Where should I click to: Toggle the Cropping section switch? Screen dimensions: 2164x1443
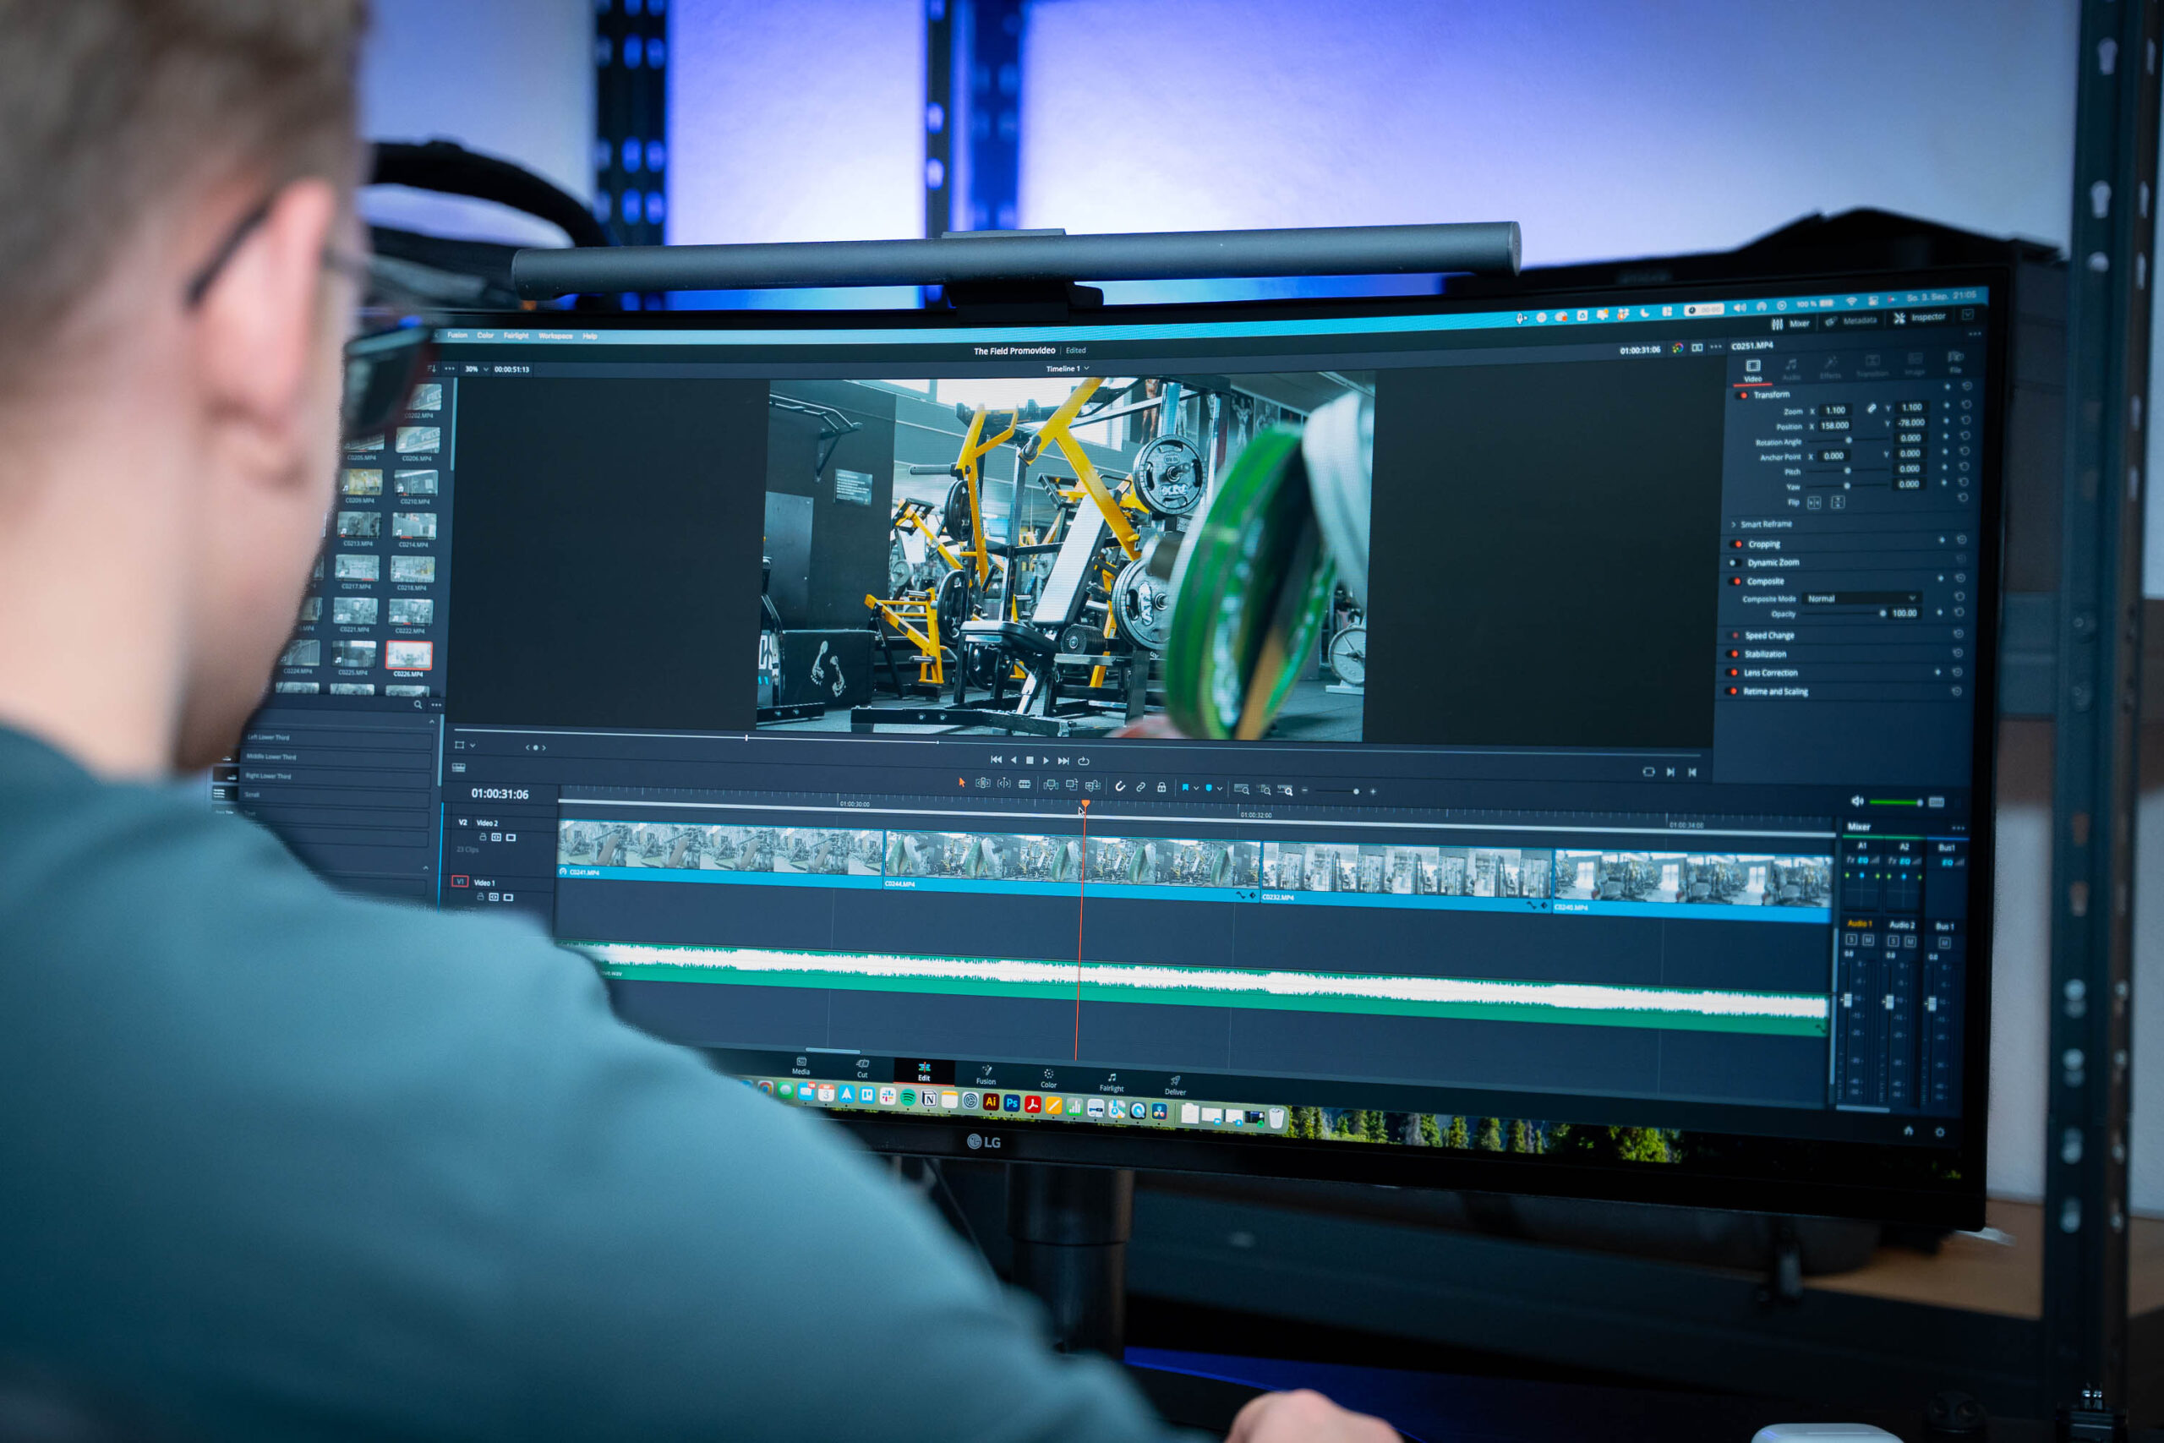(x=1736, y=544)
